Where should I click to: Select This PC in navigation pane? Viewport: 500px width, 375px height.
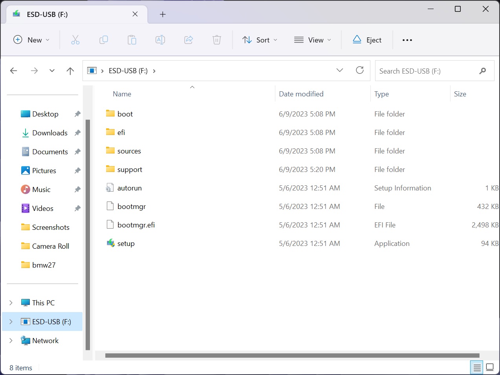click(x=43, y=303)
